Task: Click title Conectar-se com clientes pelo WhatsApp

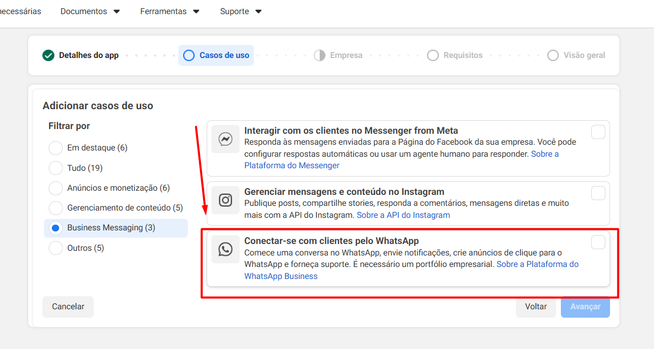Action: point(332,241)
